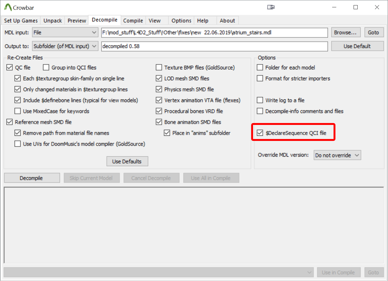
Task: Go to the Preview tab
Action: tap(77, 21)
